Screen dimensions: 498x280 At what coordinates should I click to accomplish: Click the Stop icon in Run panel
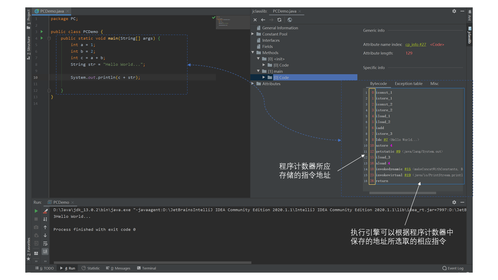coord(36,219)
